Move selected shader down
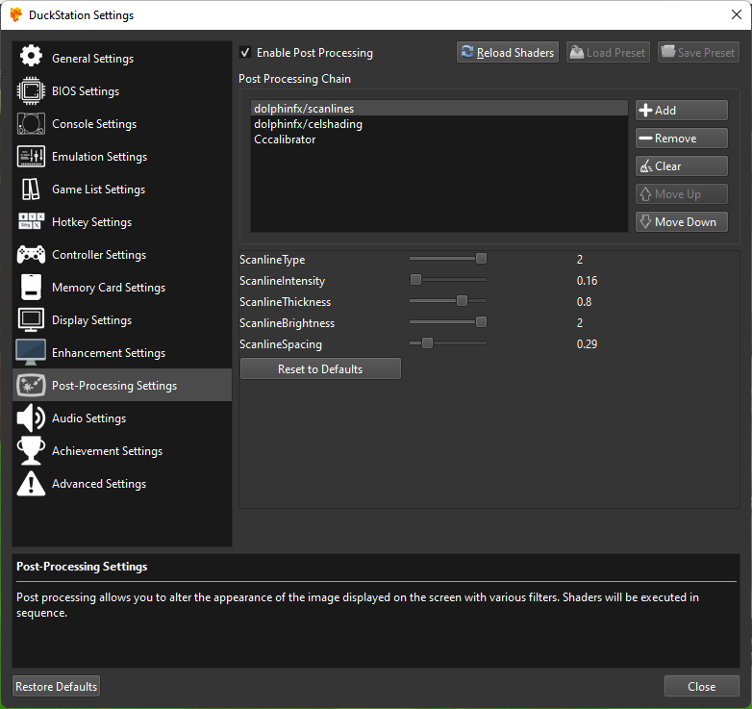The image size is (752, 709). click(682, 221)
